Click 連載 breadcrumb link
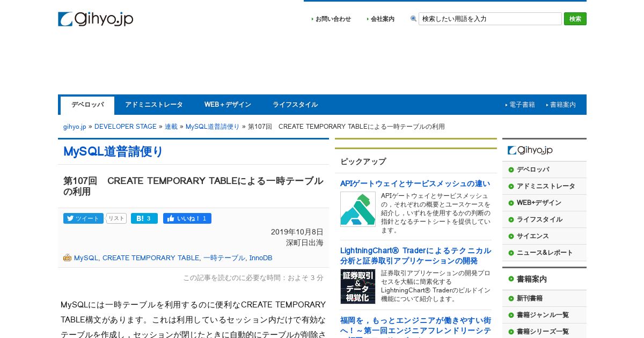644x338 pixels. tap(171, 127)
